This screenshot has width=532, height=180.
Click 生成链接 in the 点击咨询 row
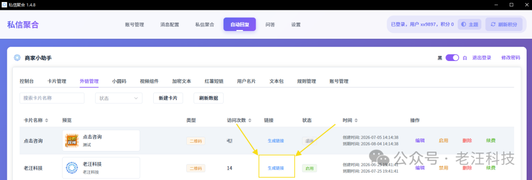tap(276, 141)
